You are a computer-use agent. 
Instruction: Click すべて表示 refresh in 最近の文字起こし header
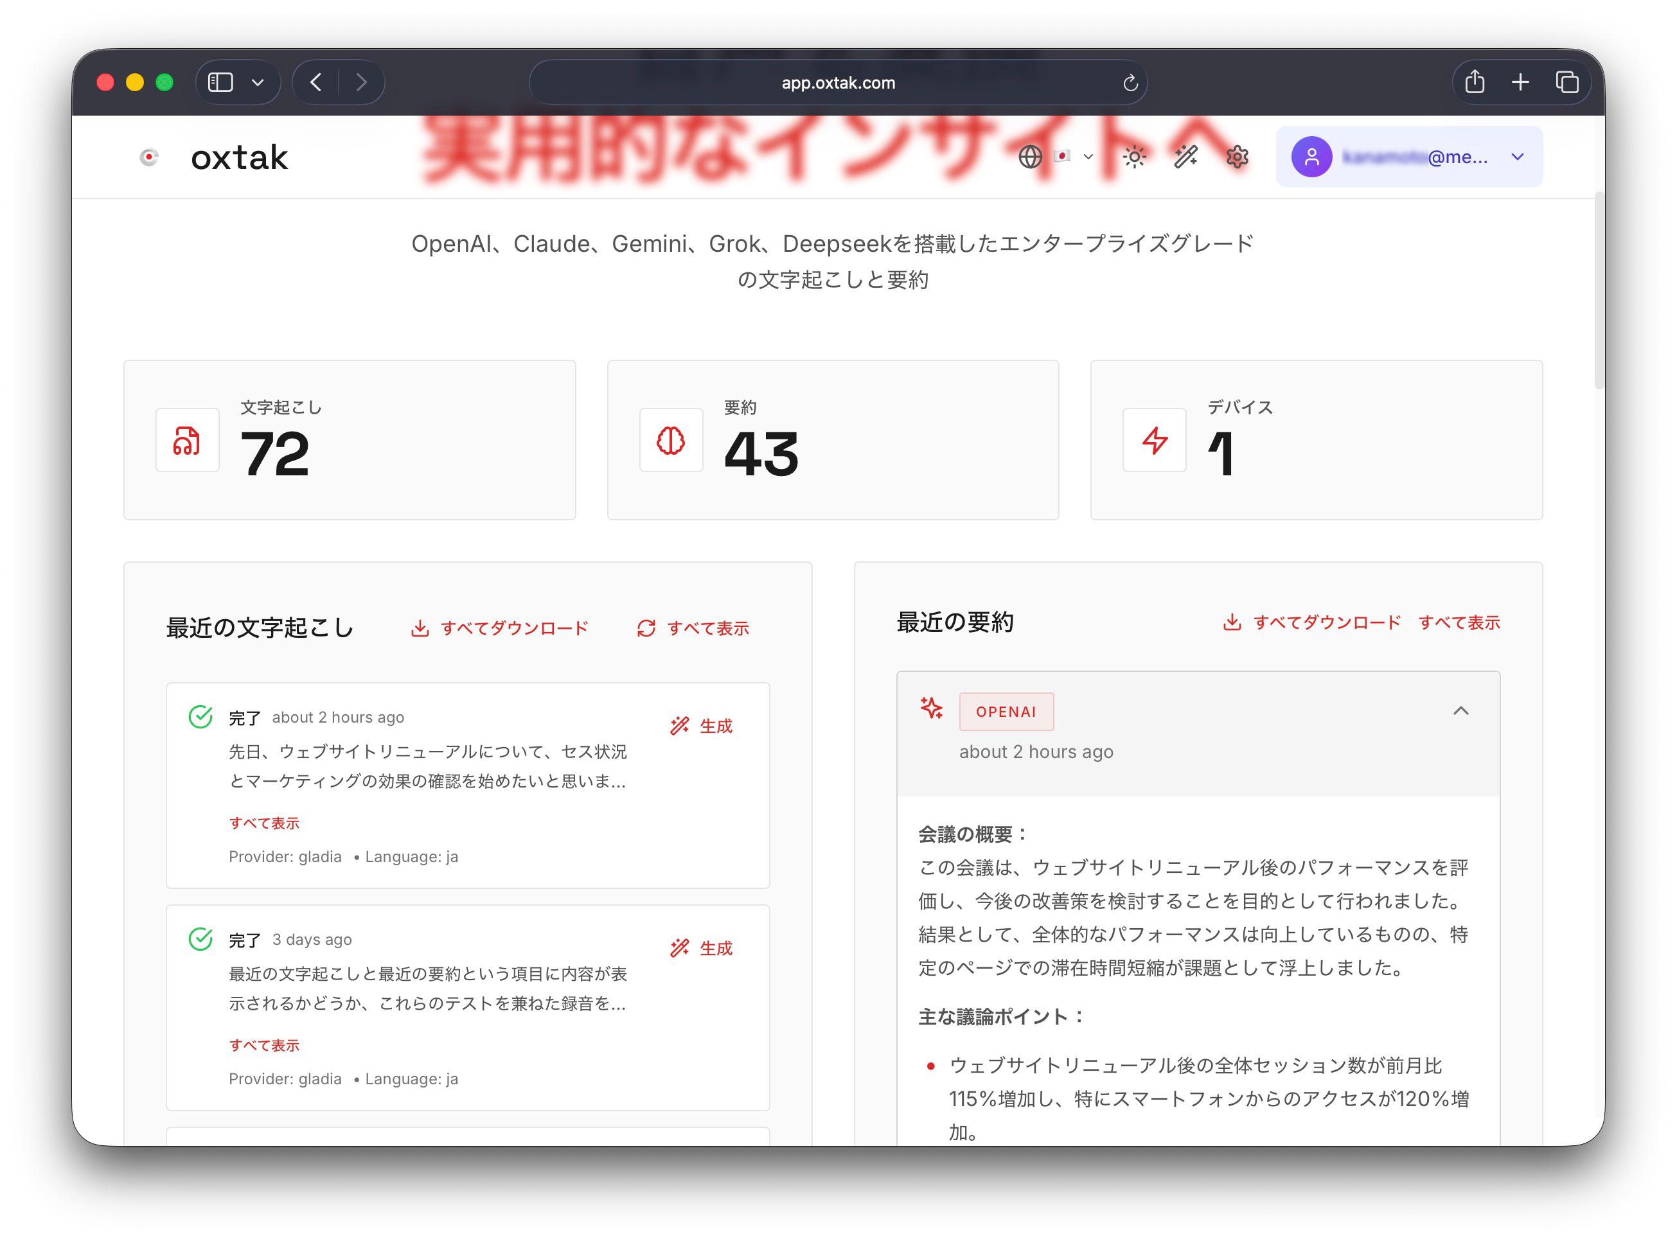click(693, 628)
